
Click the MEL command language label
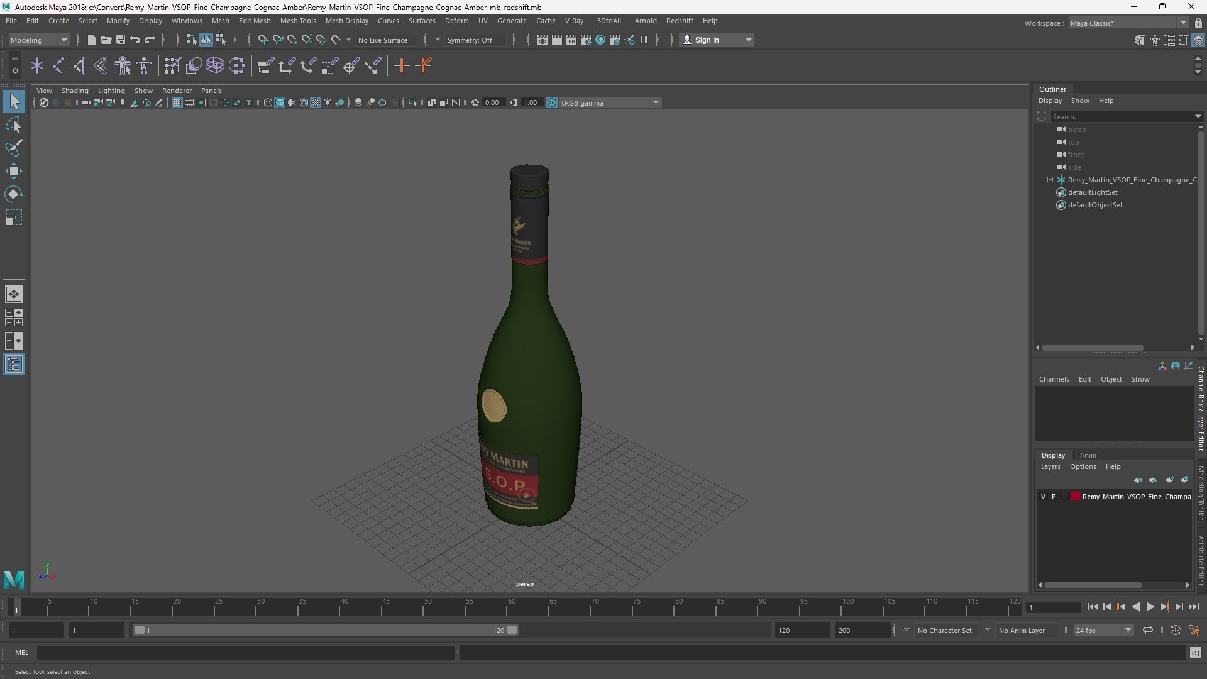coord(22,653)
